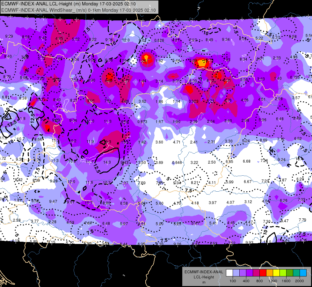Viewport: 312px width, 287px height.
Task: Click the grid value 1.67
Action: (159, 122)
